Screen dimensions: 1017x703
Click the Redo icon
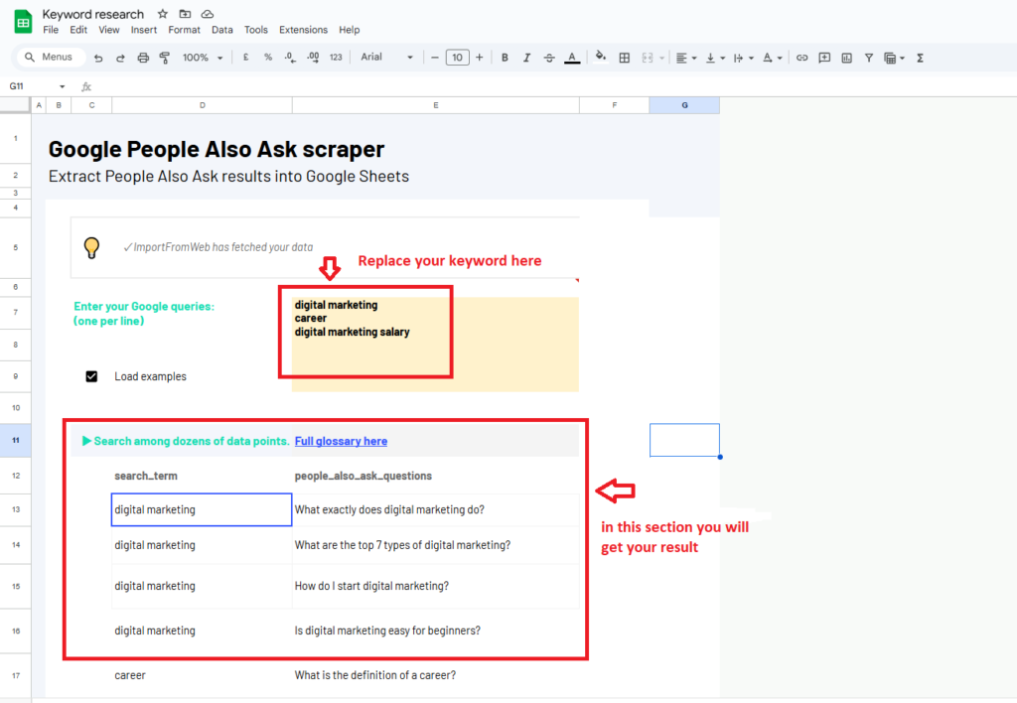click(120, 58)
